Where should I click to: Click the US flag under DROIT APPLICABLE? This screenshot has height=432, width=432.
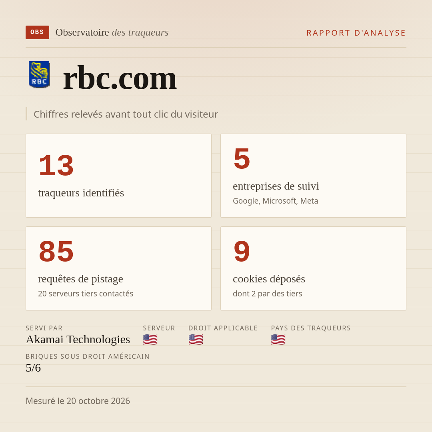pyautogui.click(x=196, y=340)
